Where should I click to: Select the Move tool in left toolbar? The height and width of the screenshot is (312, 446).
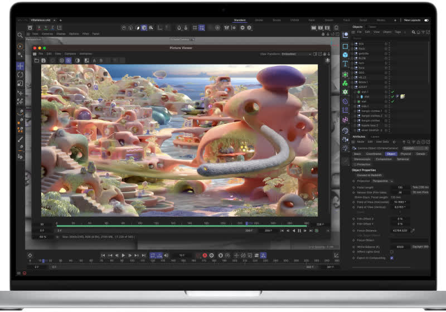pos(20,66)
